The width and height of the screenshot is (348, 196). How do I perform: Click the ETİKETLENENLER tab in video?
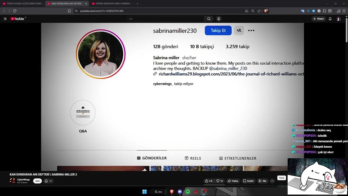[238, 158]
